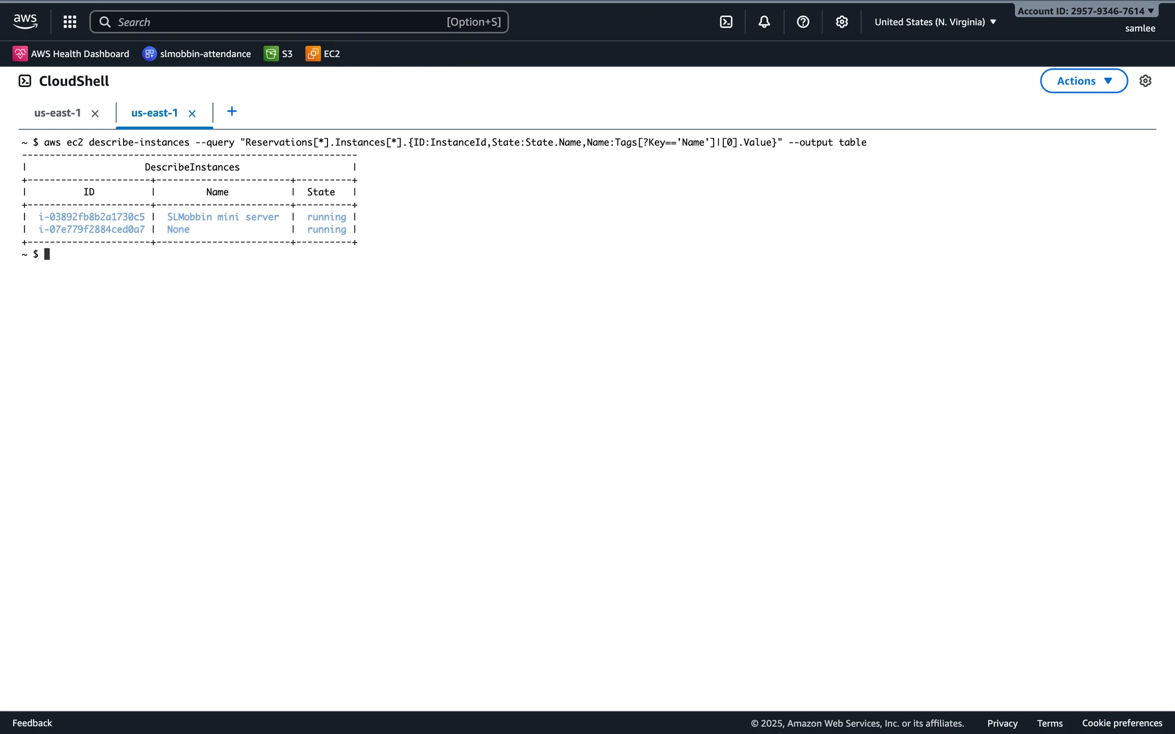Open the EC2 favorites shortcut
1175x734 pixels.
pyautogui.click(x=323, y=54)
